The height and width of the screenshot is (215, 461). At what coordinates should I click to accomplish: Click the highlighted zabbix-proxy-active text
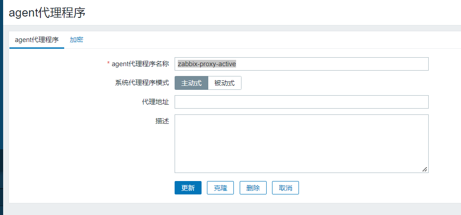[x=207, y=64]
